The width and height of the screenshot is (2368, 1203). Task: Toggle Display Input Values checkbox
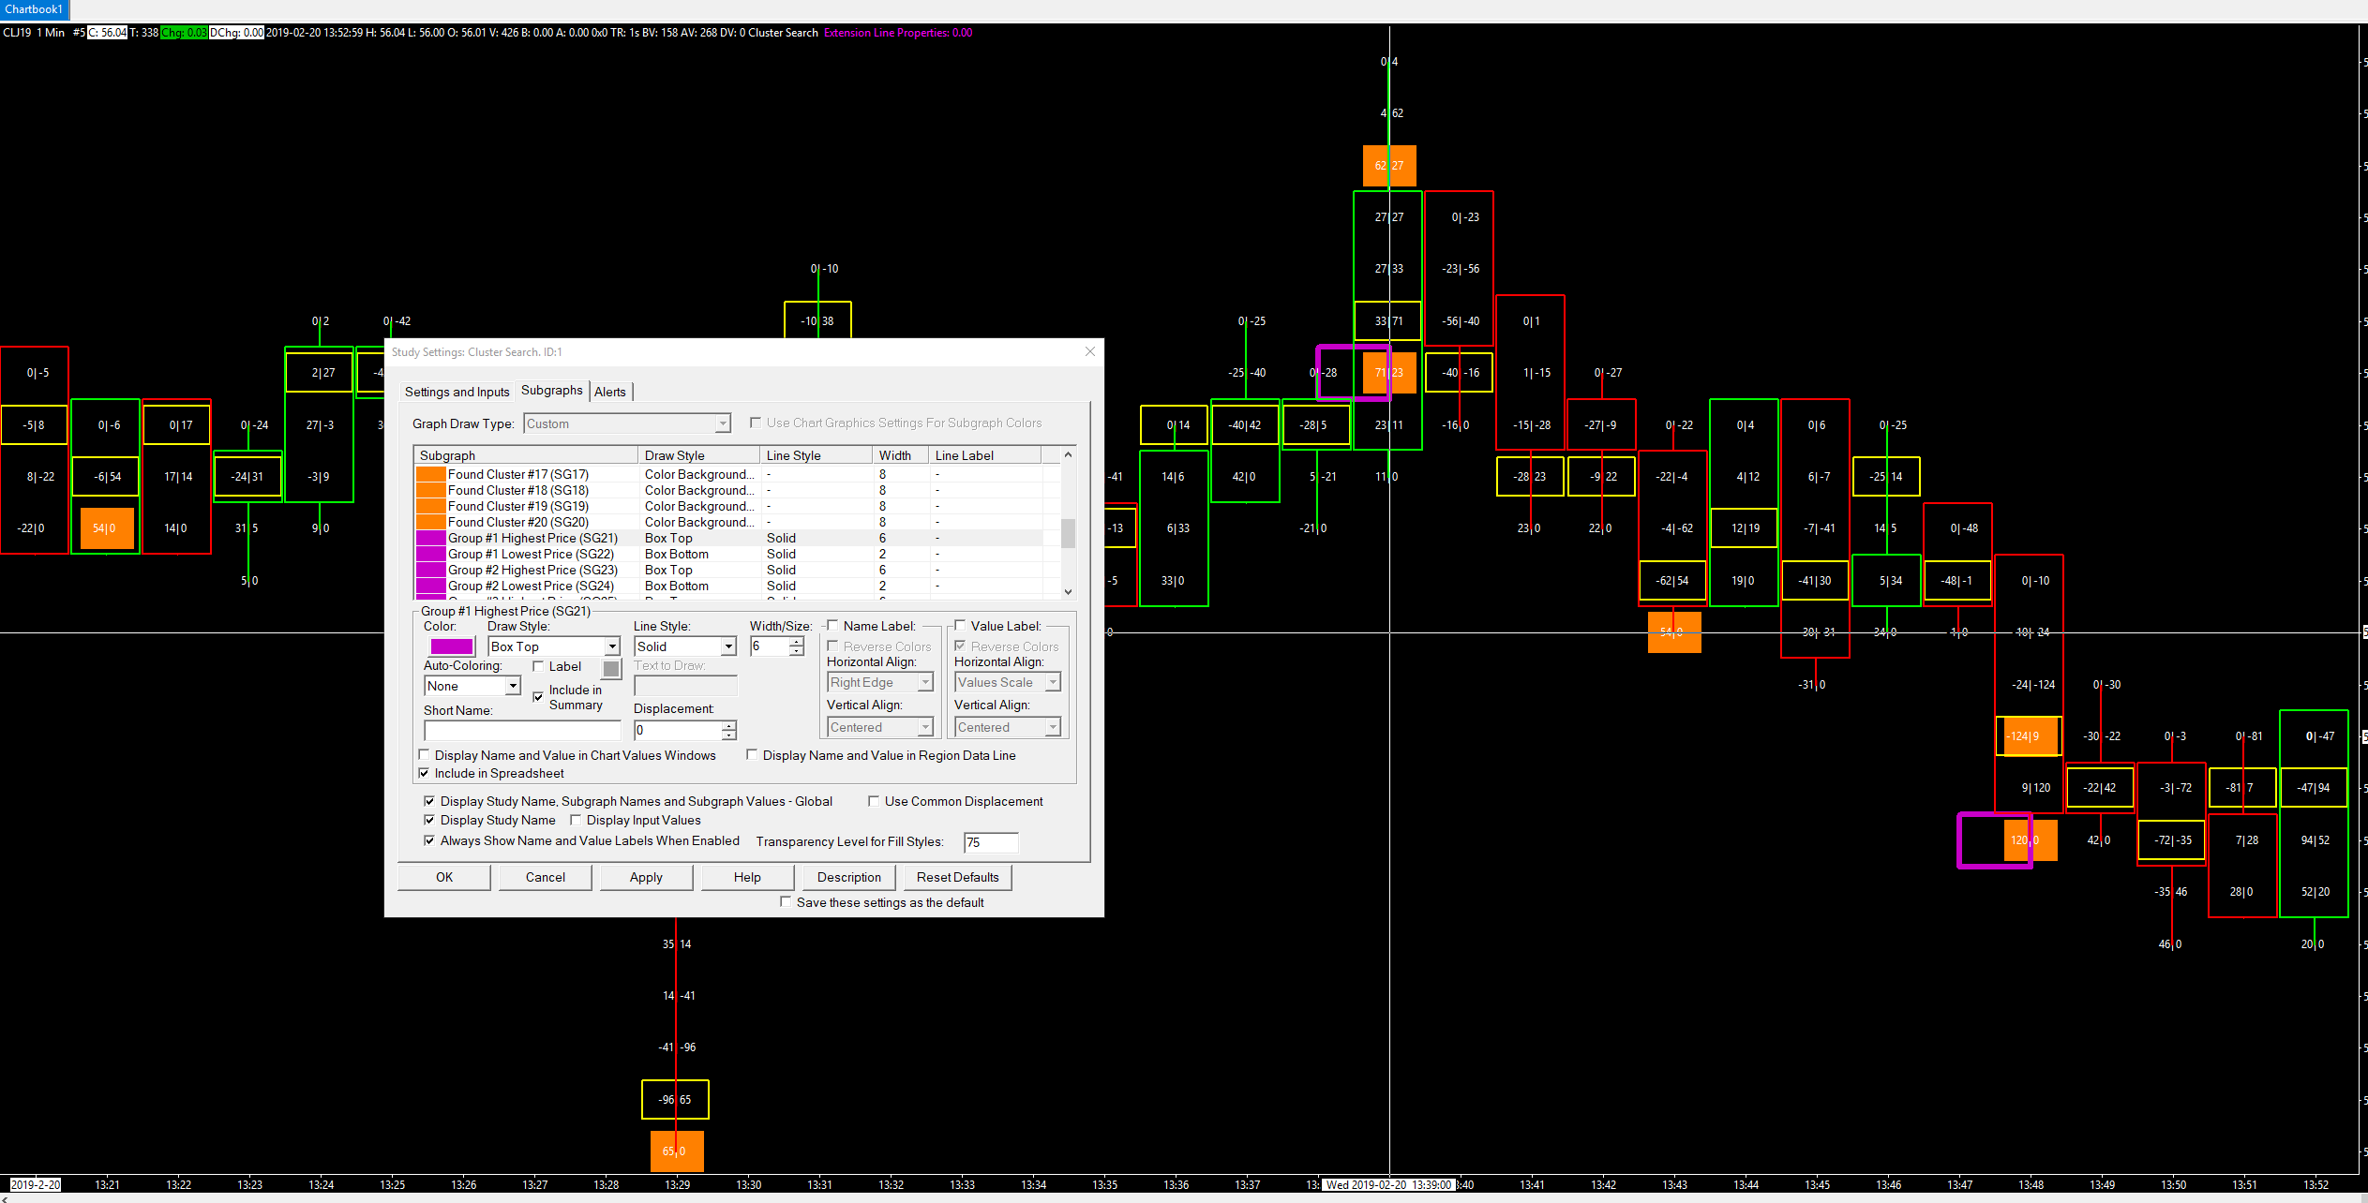tap(577, 820)
